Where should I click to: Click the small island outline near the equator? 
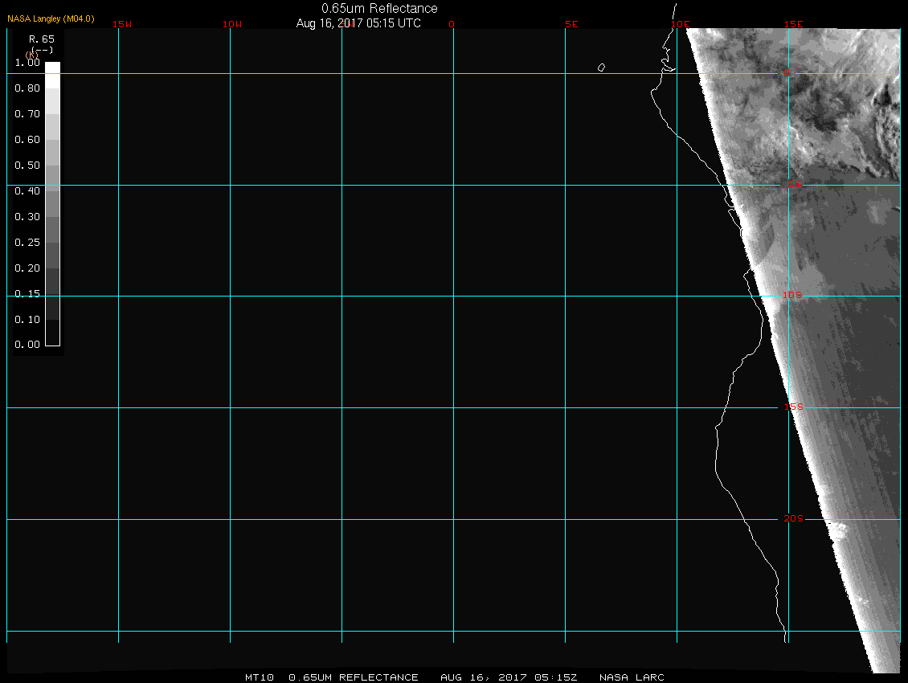coord(601,68)
